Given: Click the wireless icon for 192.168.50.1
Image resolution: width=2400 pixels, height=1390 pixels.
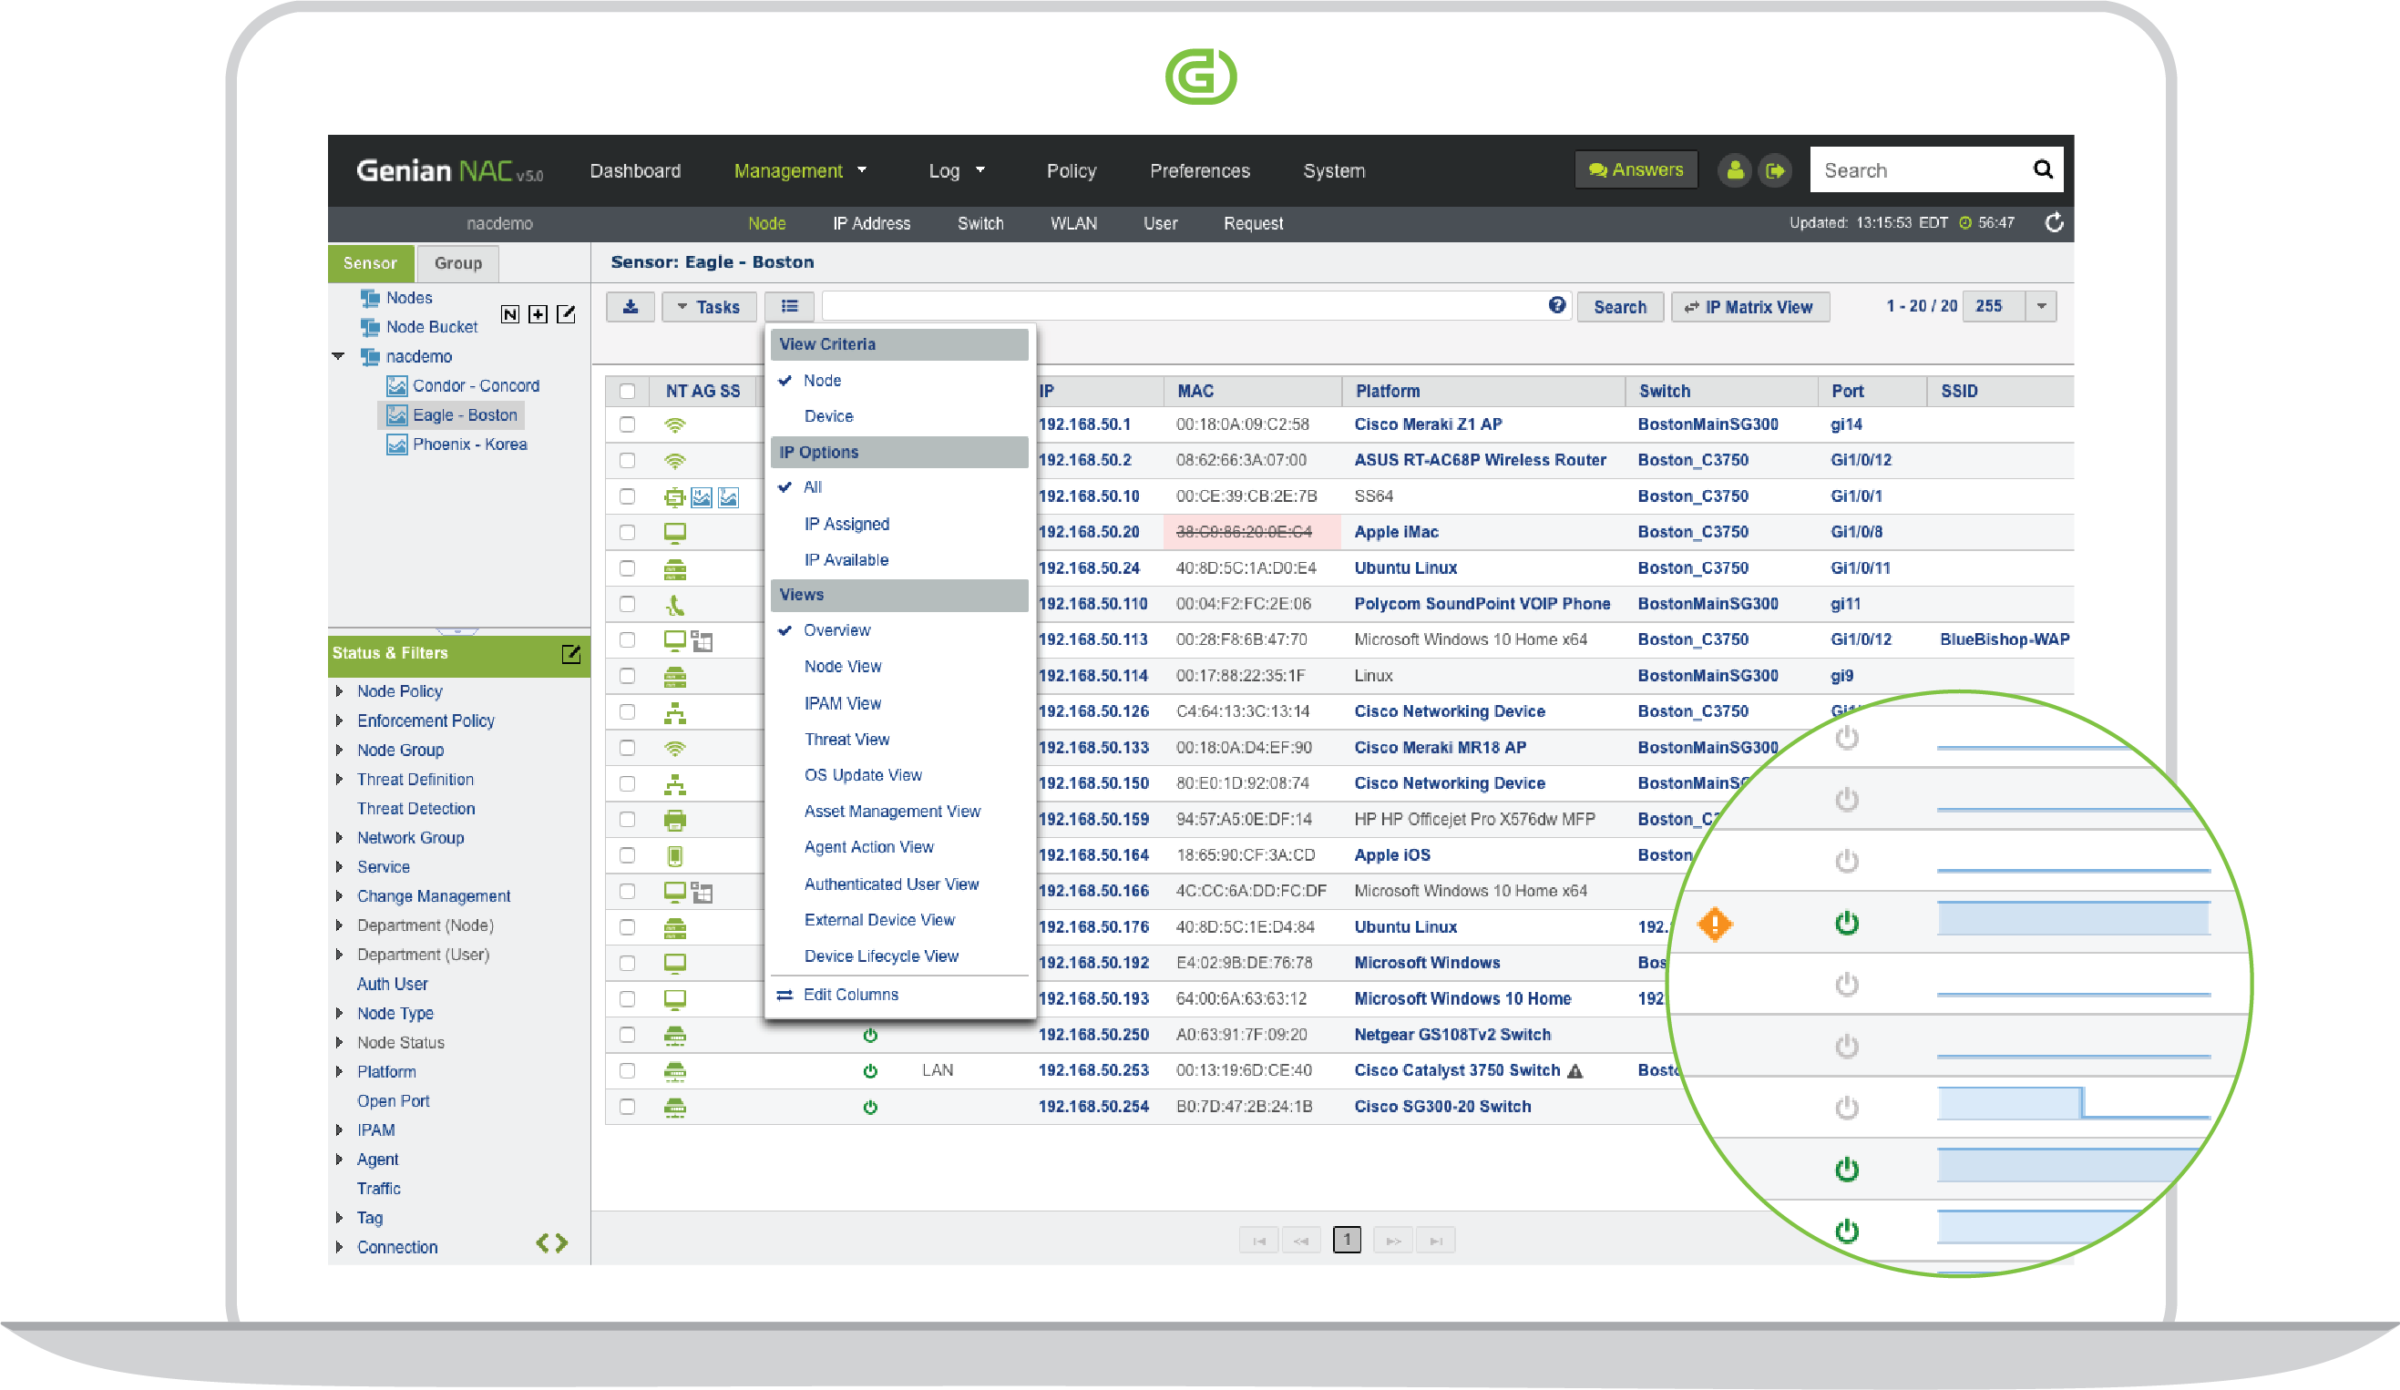Looking at the screenshot, I should [x=674, y=425].
